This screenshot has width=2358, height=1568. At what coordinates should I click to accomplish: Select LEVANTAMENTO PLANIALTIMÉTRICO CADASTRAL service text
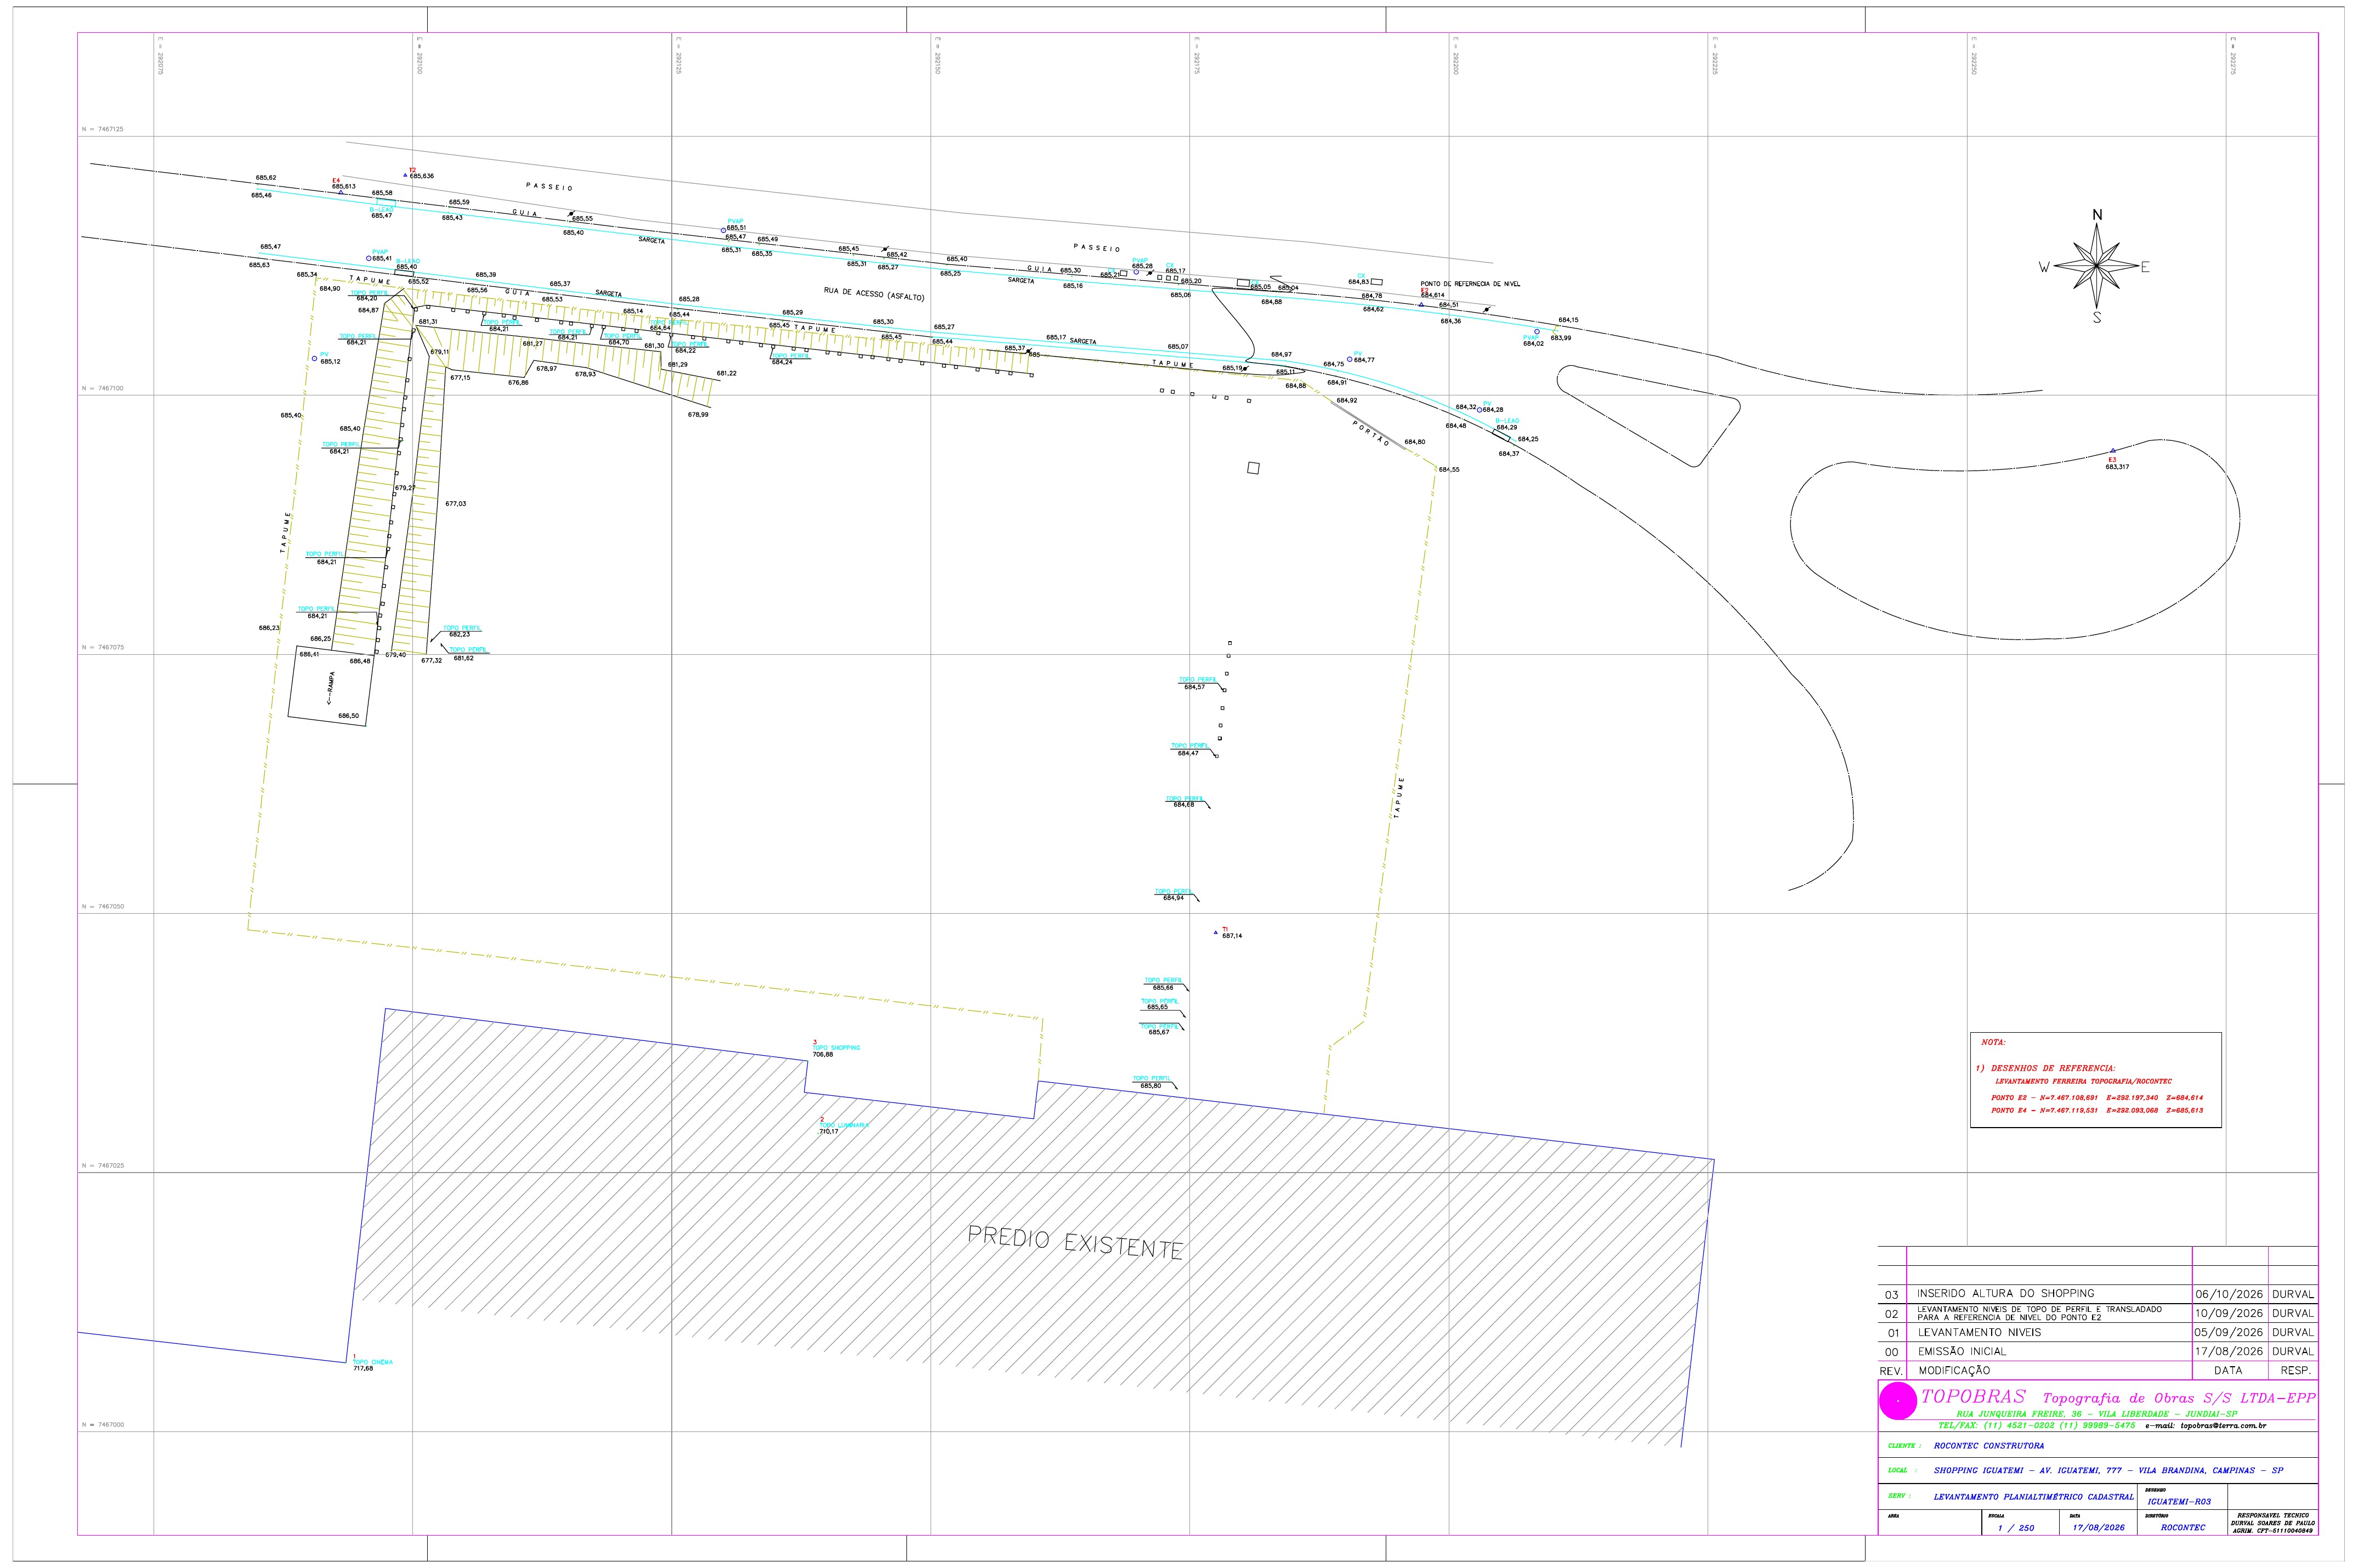pyautogui.click(x=2033, y=1497)
